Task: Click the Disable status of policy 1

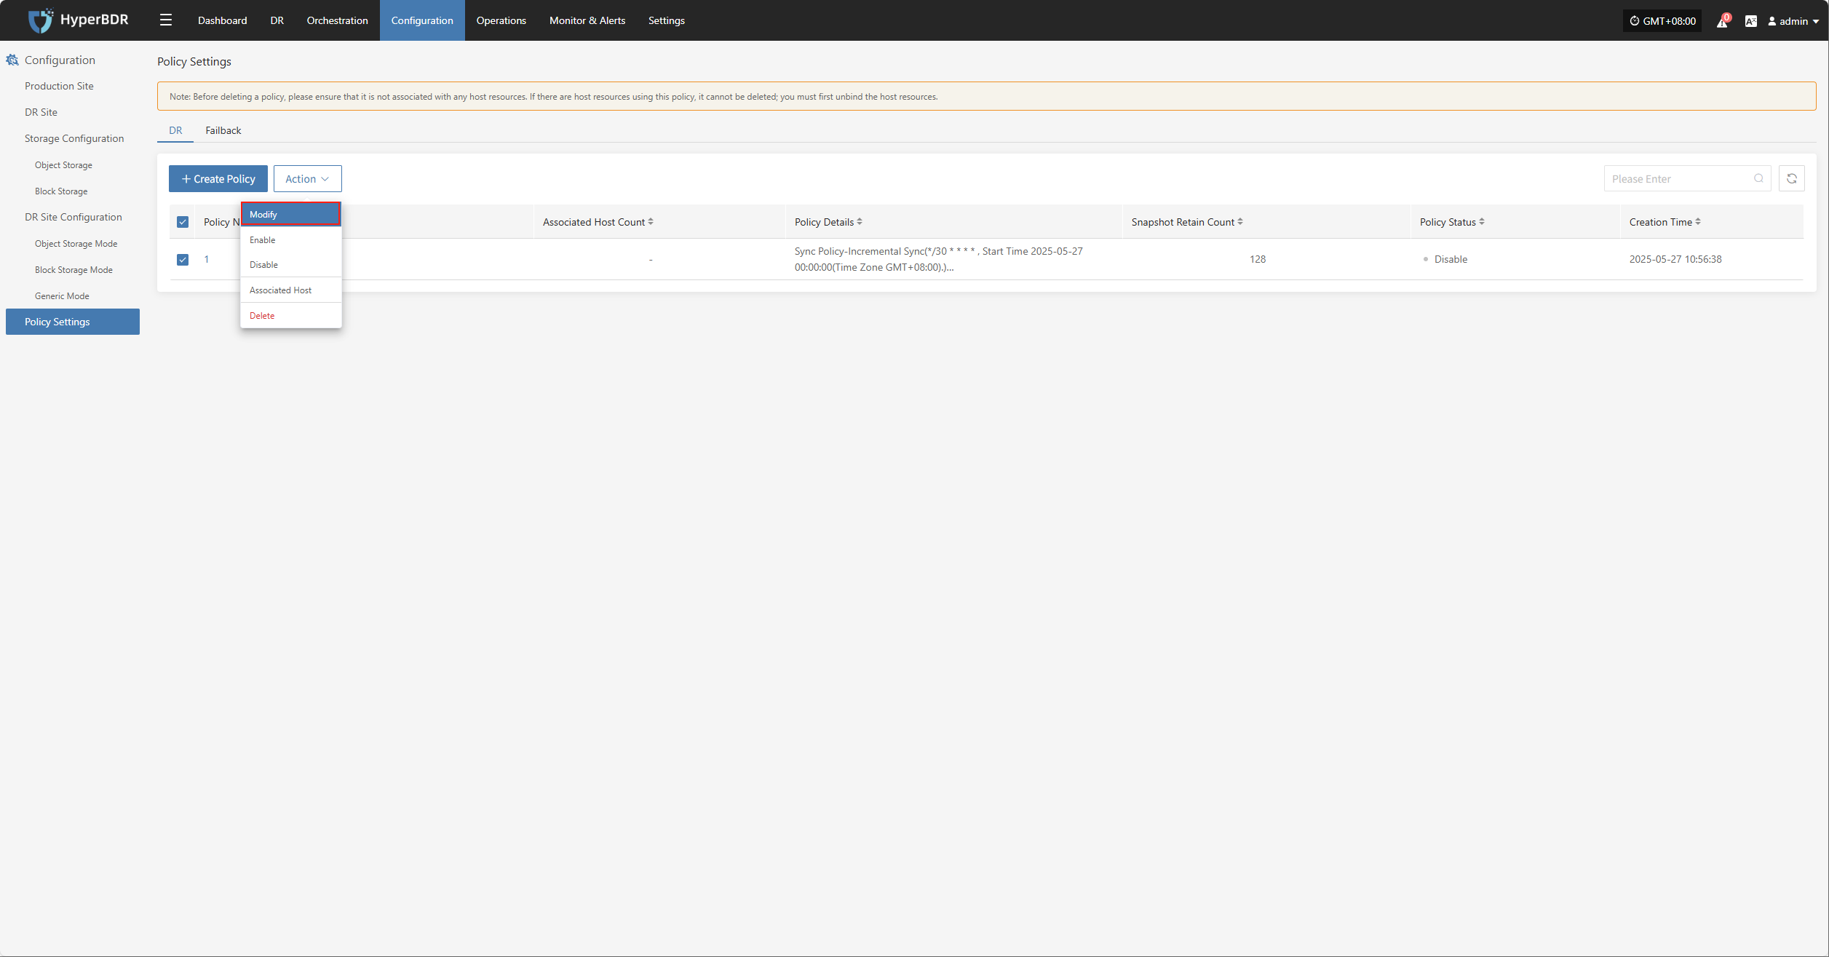Action: coord(1445,259)
